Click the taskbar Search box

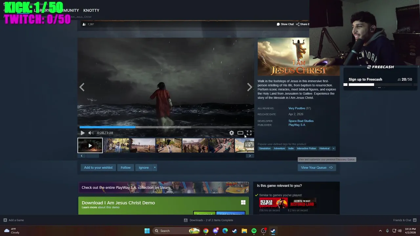pos(177,231)
